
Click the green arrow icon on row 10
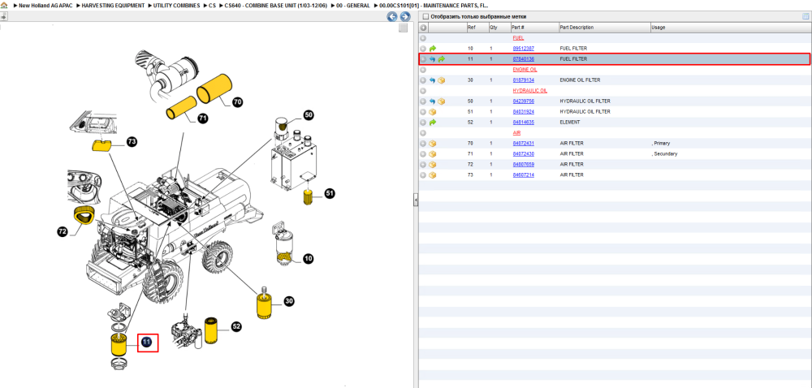pyautogui.click(x=433, y=49)
